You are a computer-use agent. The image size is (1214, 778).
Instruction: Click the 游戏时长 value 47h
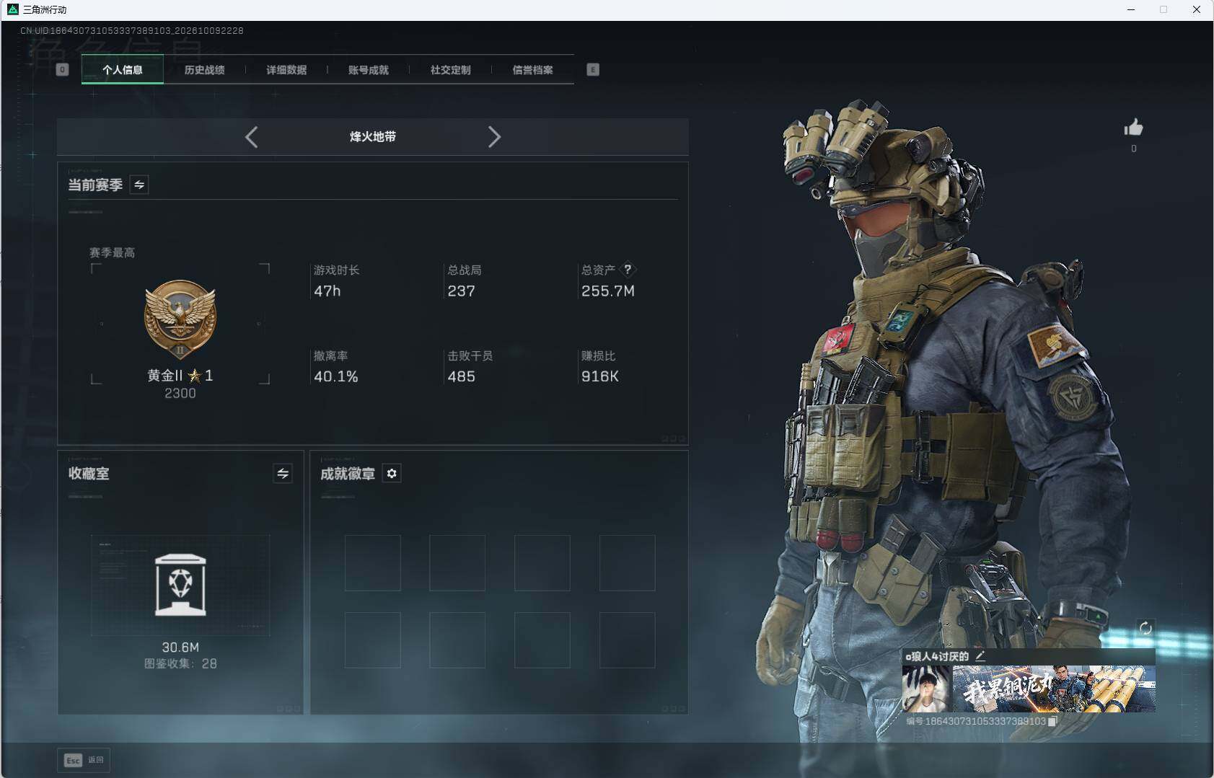[x=327, y=291]
